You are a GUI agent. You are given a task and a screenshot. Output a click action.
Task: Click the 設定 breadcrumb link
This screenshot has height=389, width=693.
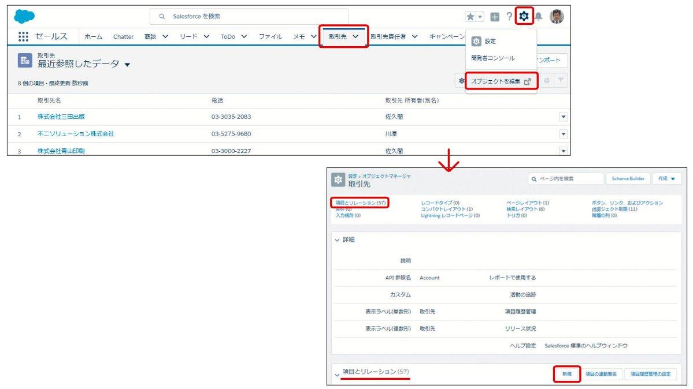(352, 176)
